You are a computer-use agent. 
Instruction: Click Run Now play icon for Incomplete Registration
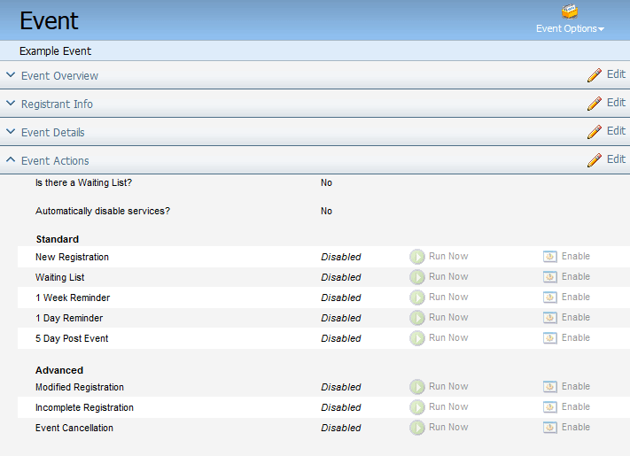[x=417, y=407]
